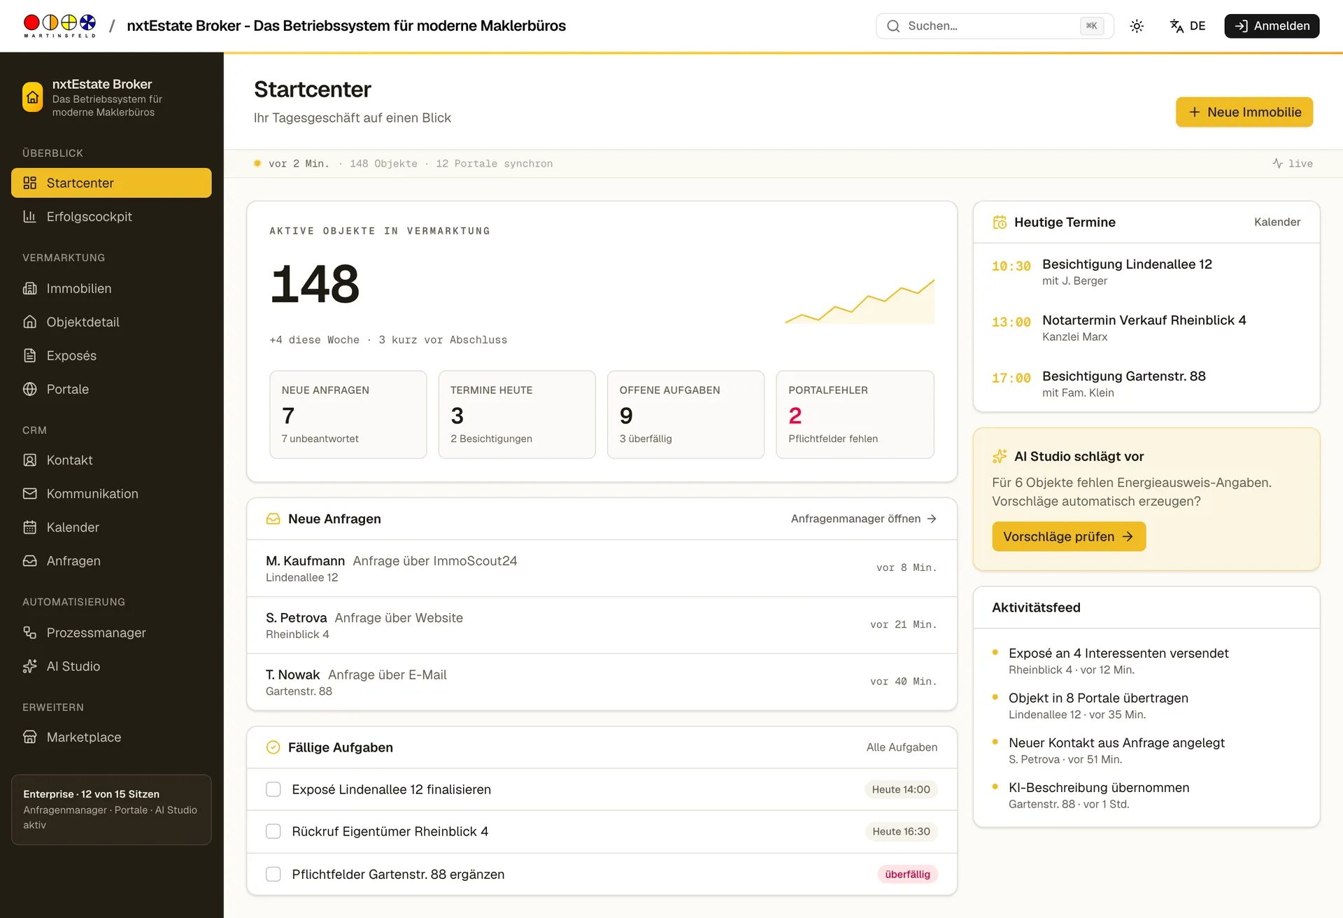Open Marketplace in the sidebar
1343x918 pixels.
[x=111, y=737]
